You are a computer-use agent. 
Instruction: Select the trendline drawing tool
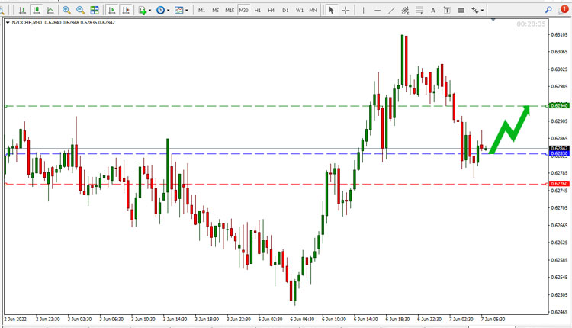(x=391, y=10)
